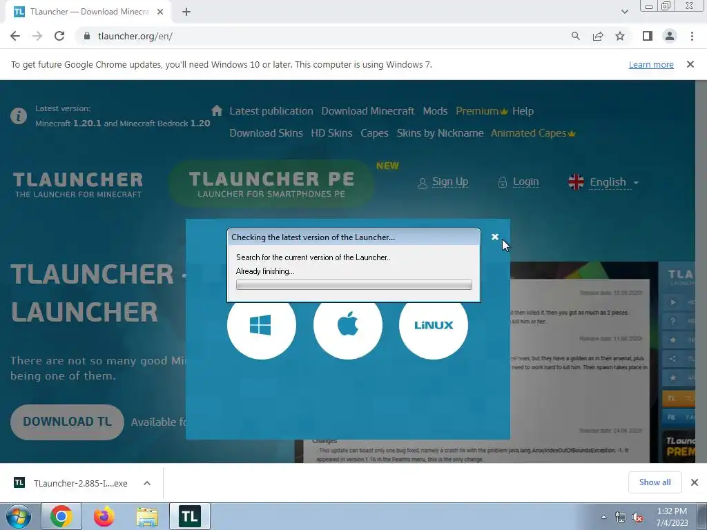707x530 pixels.
Task: Dismiss the Chrome update notification bar
Action: (690, 64)
